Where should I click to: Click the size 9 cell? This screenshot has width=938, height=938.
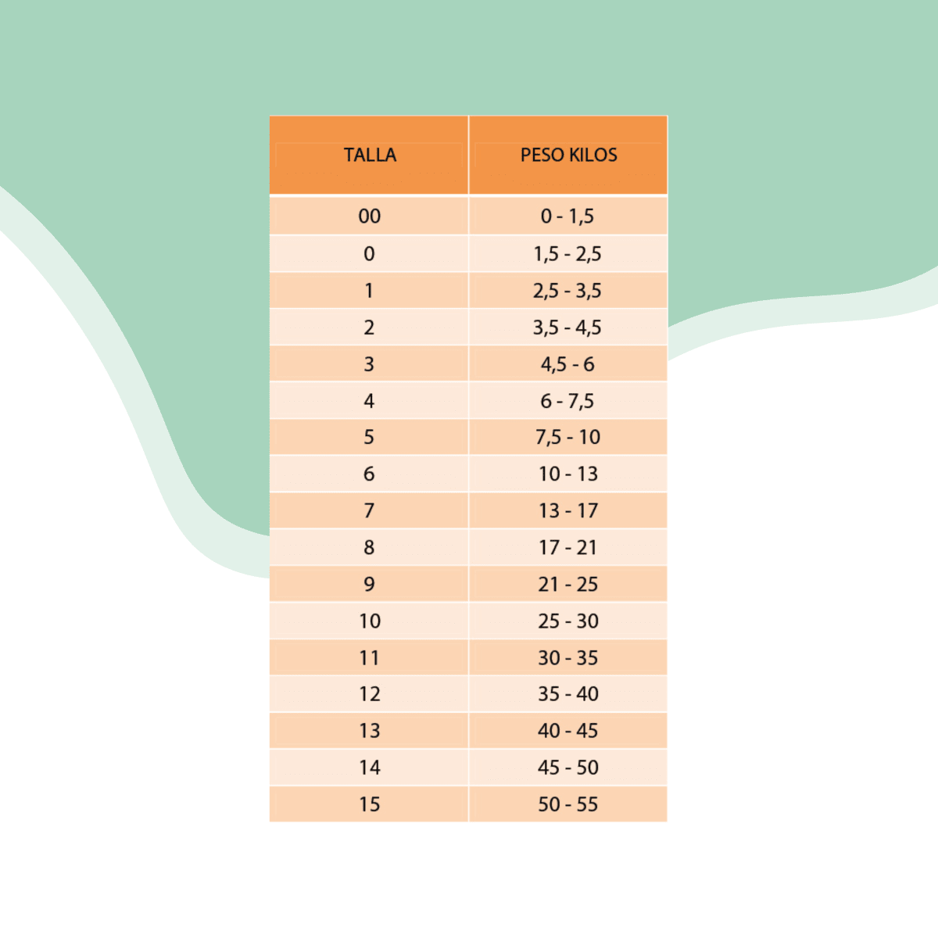(369, 584)
